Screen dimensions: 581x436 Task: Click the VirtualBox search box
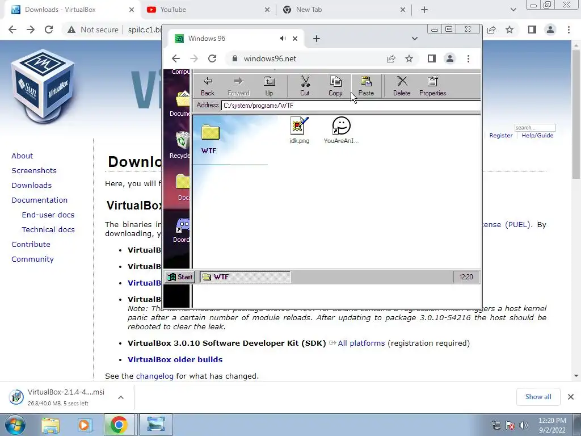point(535,128)
